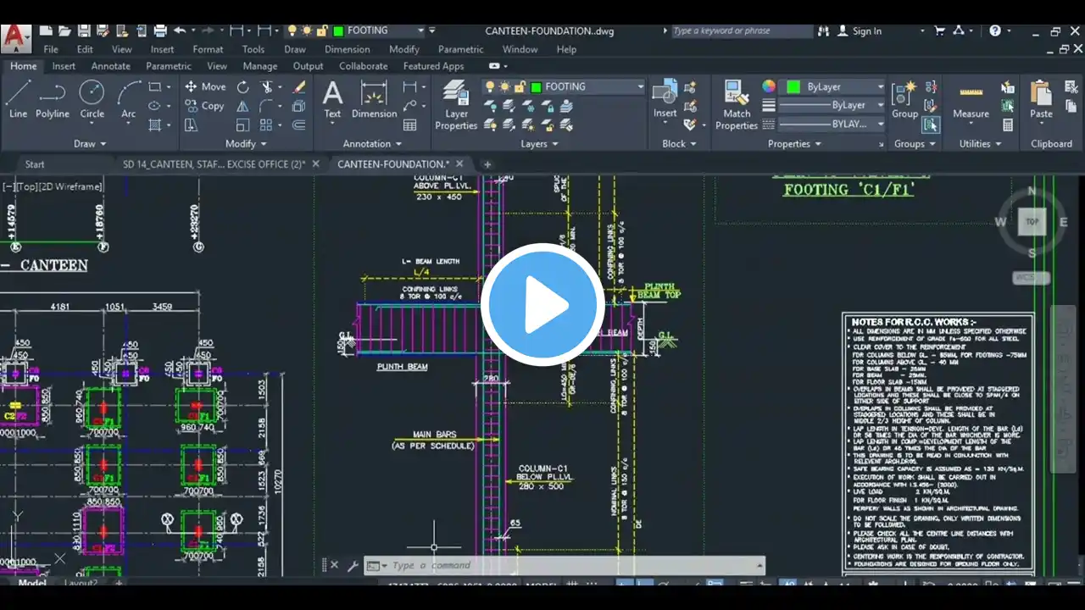Play the video with center play button

point(542,305)
